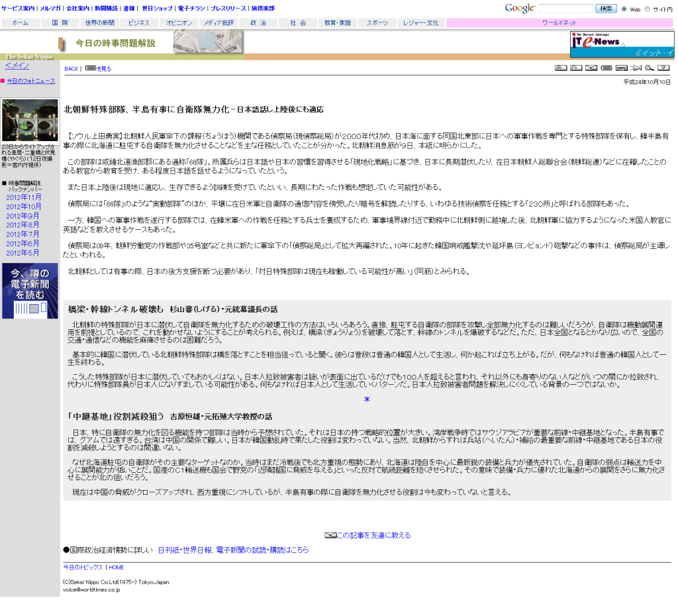Click the megaphone icon in the top-right toolbar
Screen dimensions: 678x604
coord(636,68)
